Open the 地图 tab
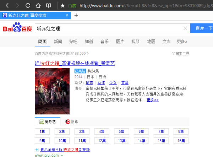Screen dimensions: 213x157 151,42
